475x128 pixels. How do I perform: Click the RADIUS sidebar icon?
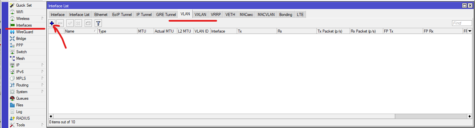point(12,118)
